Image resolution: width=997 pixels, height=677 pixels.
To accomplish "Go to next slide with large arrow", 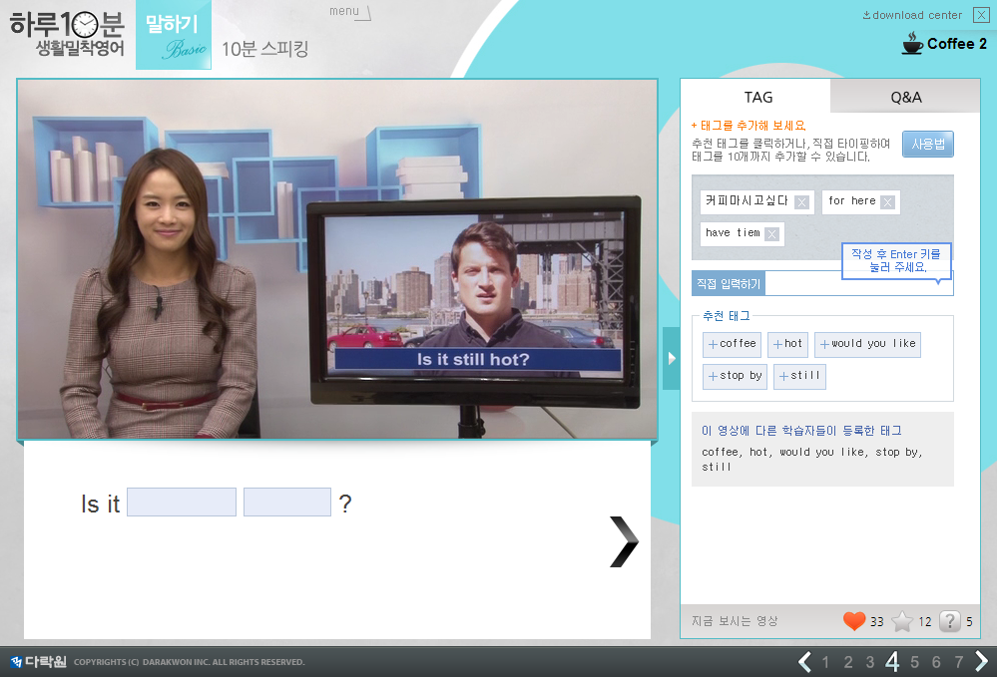I will [x=624, y=542].
